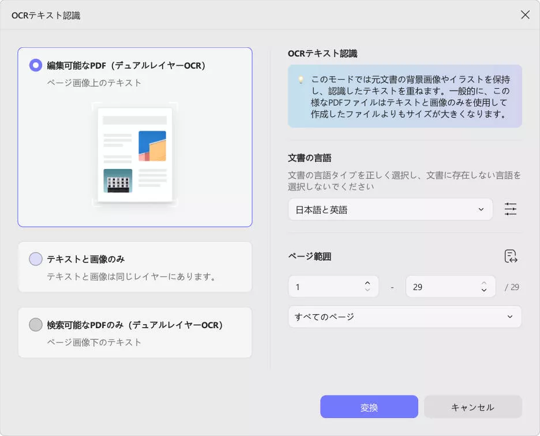Image resolution: width=540 pixels, height=436 pixels.
Task: Click the / 29 total pages label
Action: [x=512, y=287]
